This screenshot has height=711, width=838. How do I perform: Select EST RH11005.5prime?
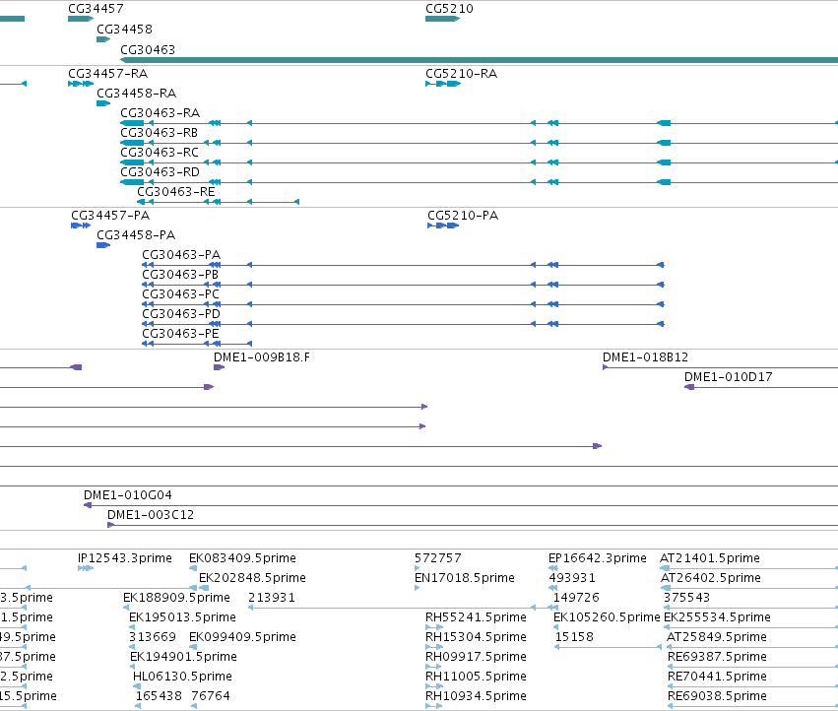pyautogui.click(x=476, y=677)
